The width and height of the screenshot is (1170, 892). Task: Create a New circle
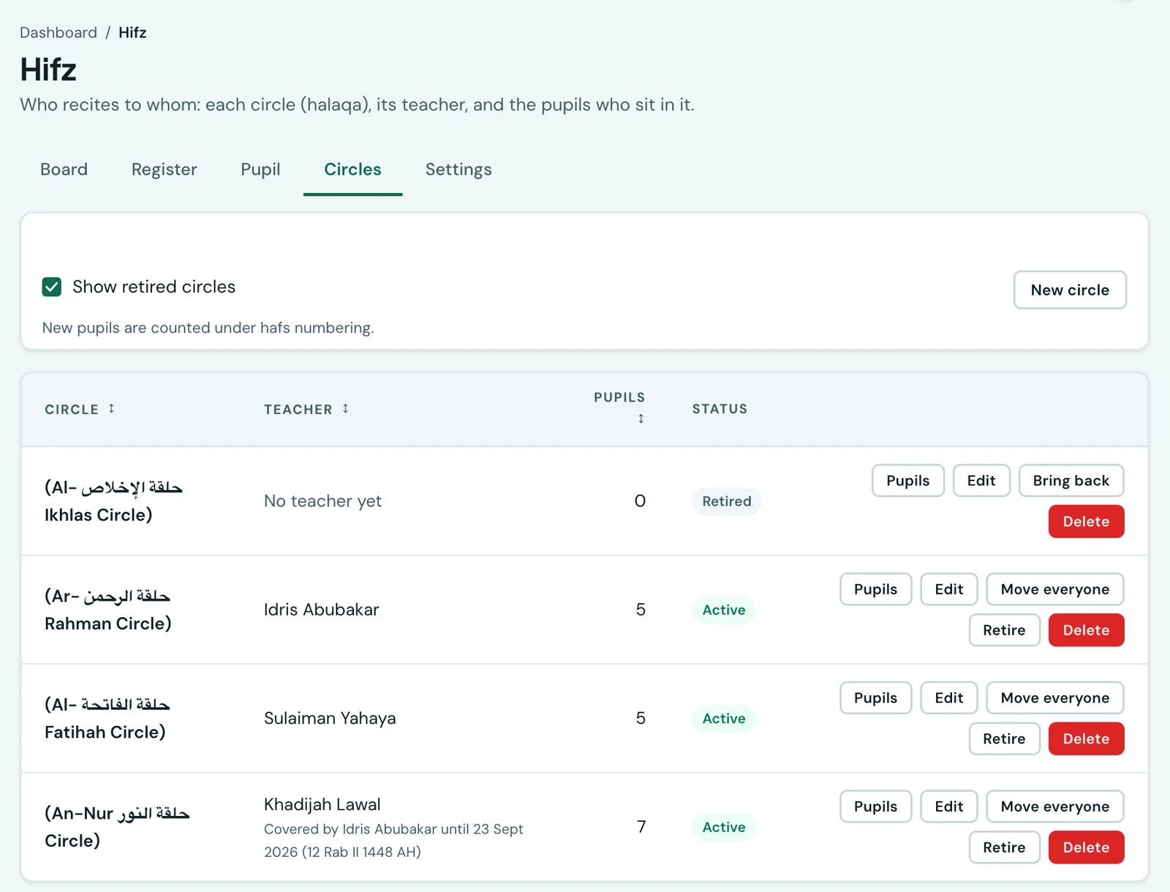pos(1070,290)
